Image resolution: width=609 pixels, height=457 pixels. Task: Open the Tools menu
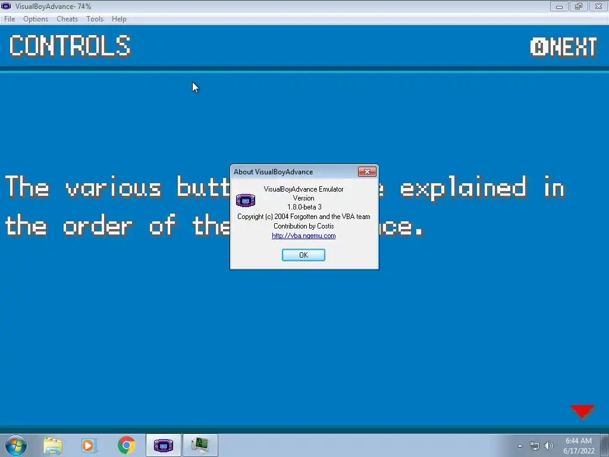click(x=95, y=18)
